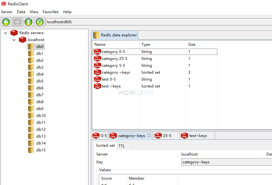The image size is (272, 185).
Task: Click the green back arrow toolbar button
Action: (x=6, y=22)
